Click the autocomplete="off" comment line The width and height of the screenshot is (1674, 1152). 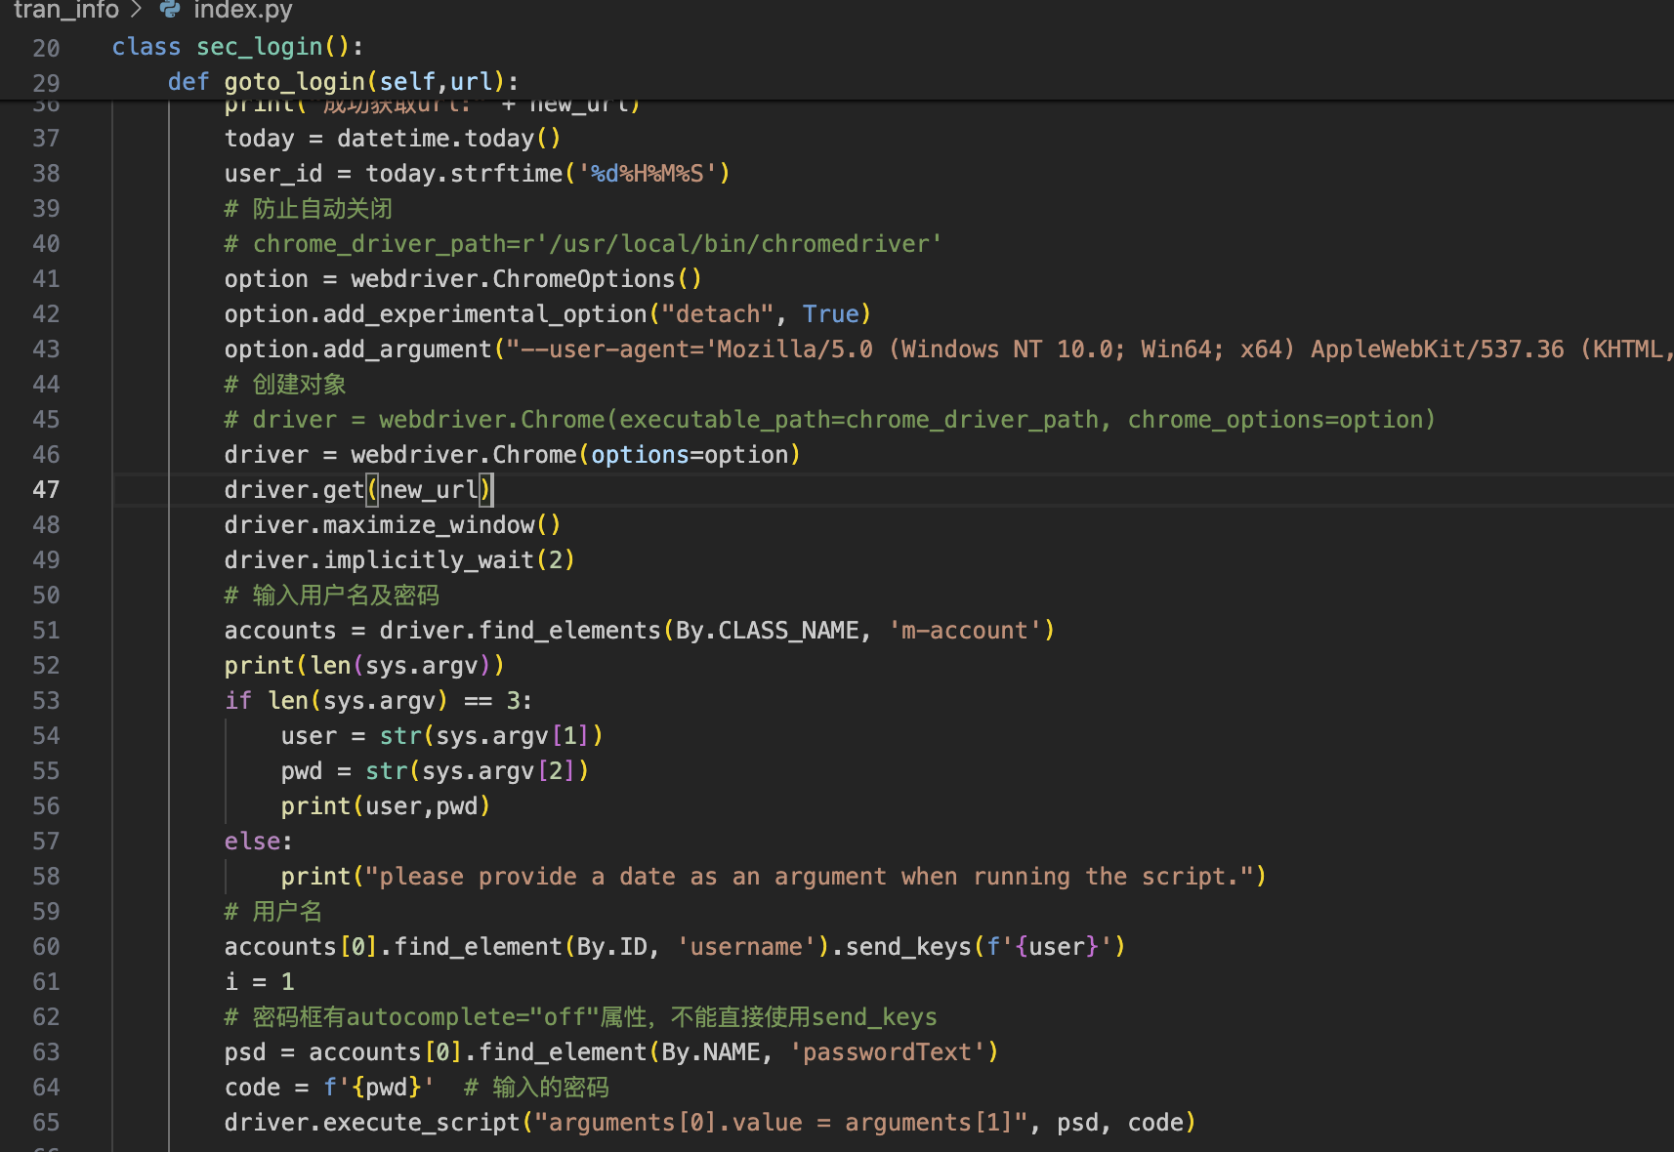click(581, 1017)
